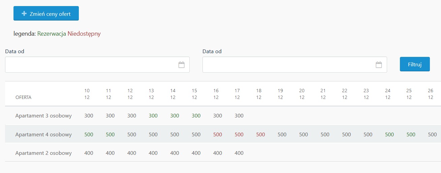Click 400 price under 10 12 column
Viewport: 441px width, 173px height.
(x=89, y=153)
